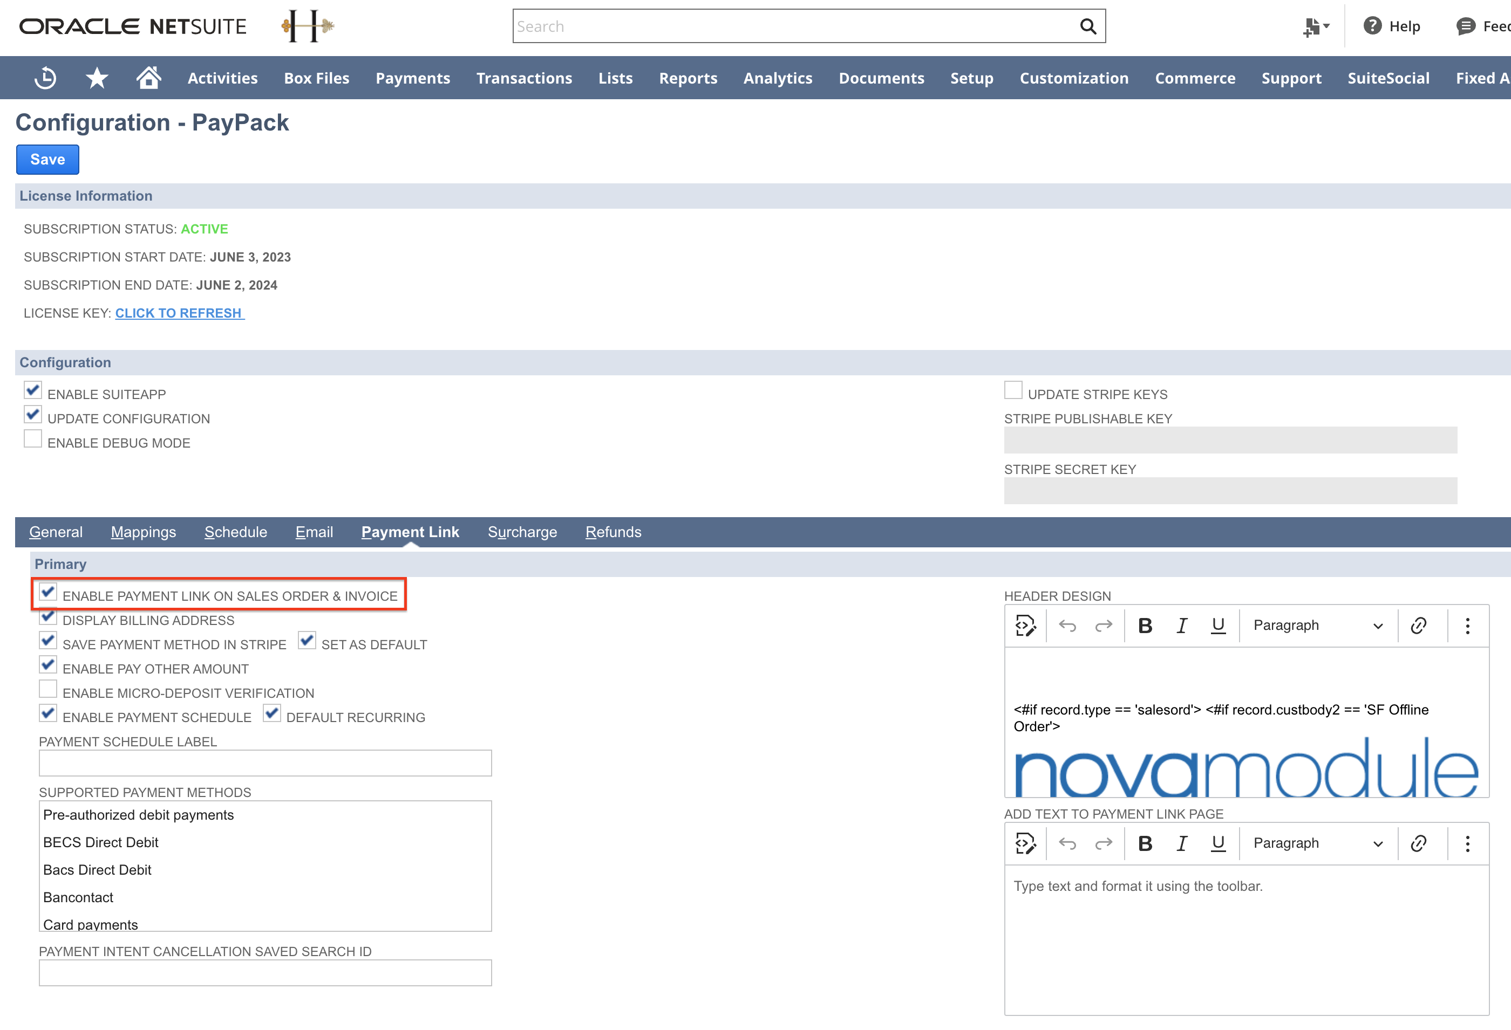
Task: Click the CLICK TO REFRESH license link
Action: pyautogui.click(x=180, y=313)
